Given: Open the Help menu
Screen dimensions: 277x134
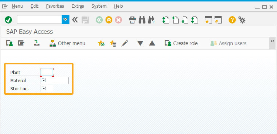Looking at the screenshot, I should click(x=118, y=6).
